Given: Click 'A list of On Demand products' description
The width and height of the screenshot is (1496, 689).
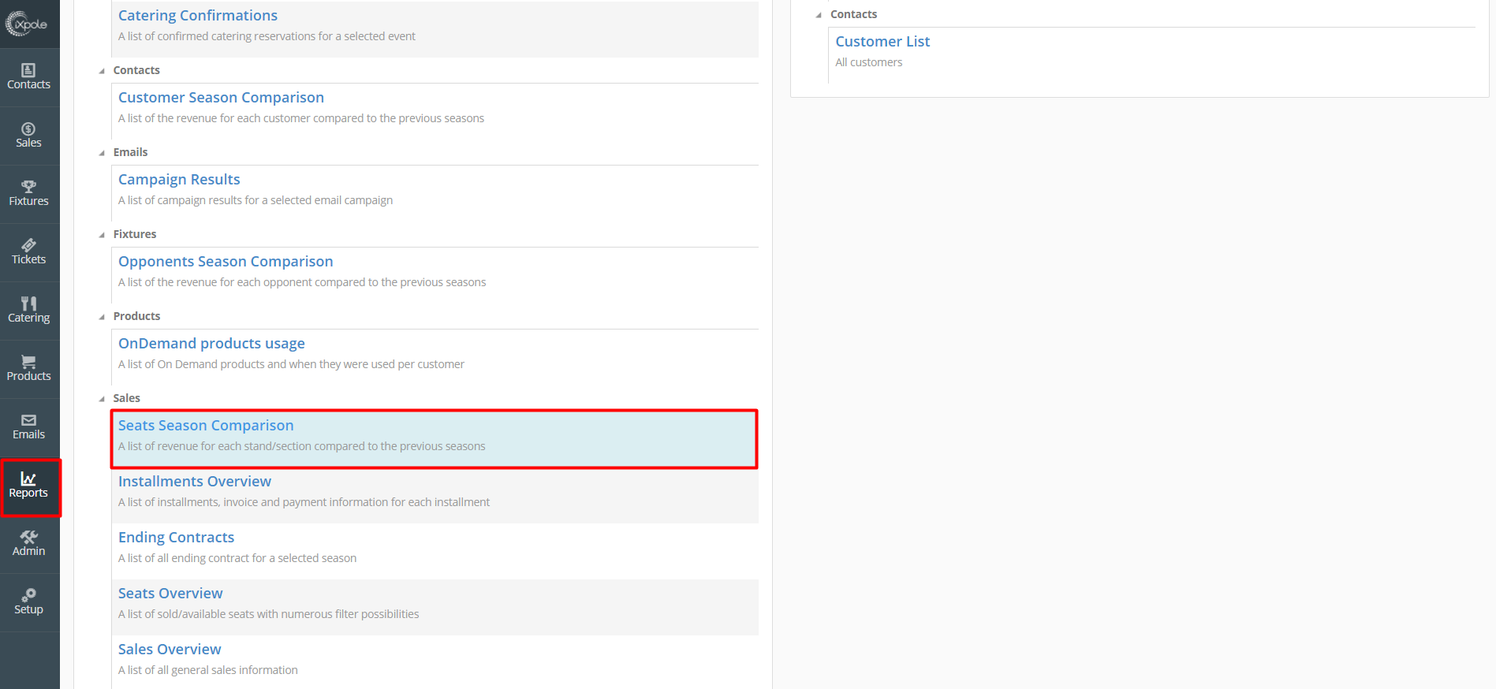Looking at the screenshot, I should pyautogui.click(x=291, y=364).
